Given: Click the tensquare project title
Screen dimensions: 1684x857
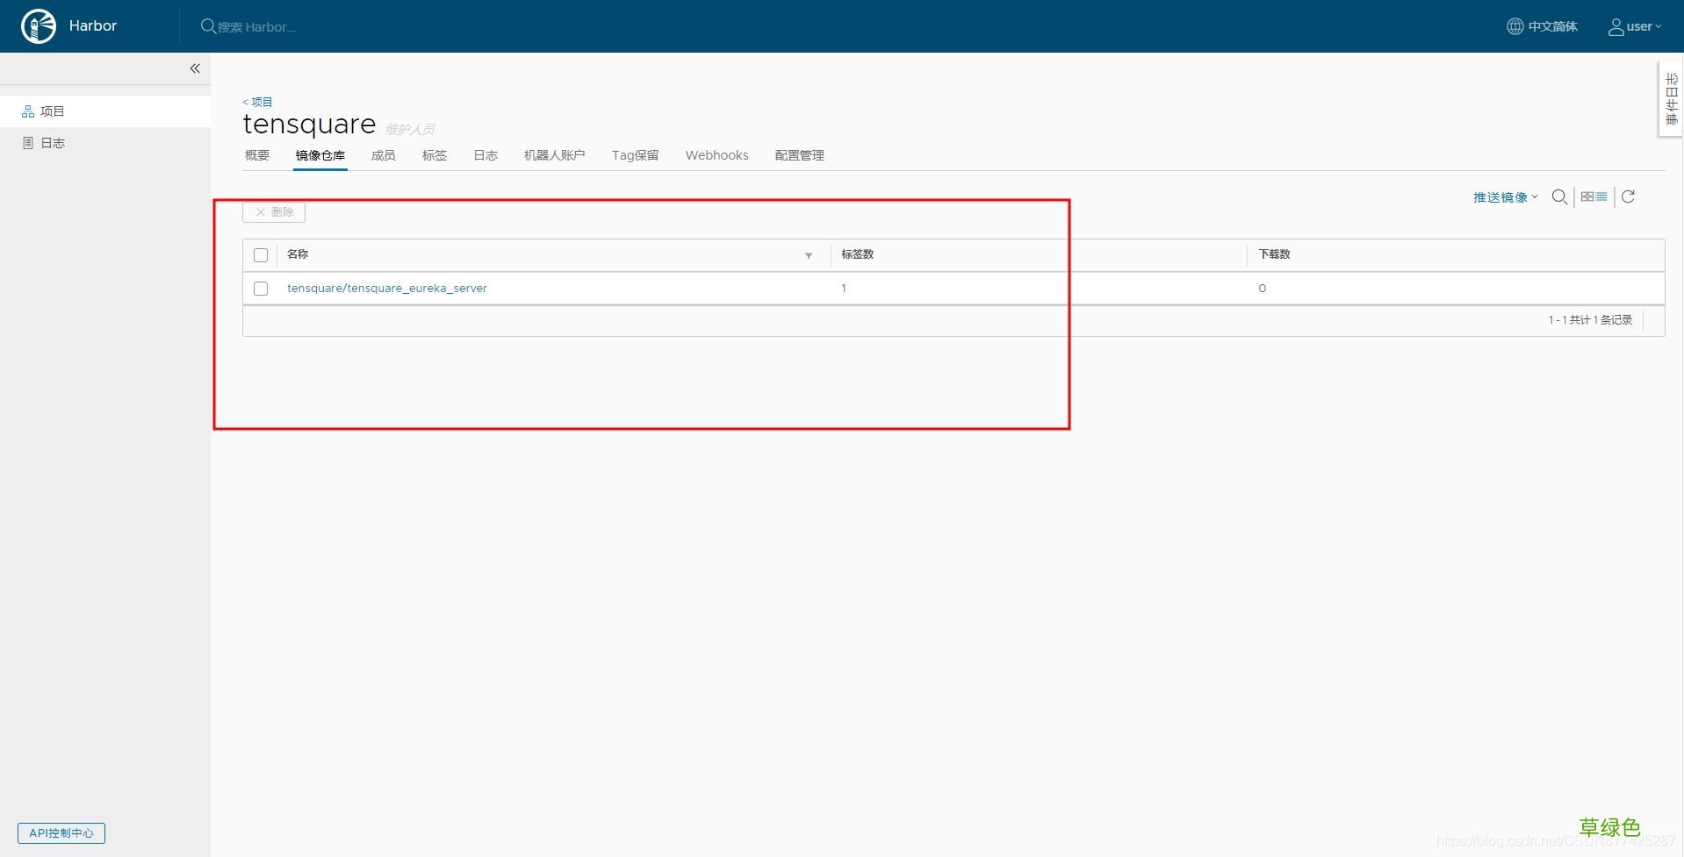Looking at the screenshot, I should click(309, 125).
